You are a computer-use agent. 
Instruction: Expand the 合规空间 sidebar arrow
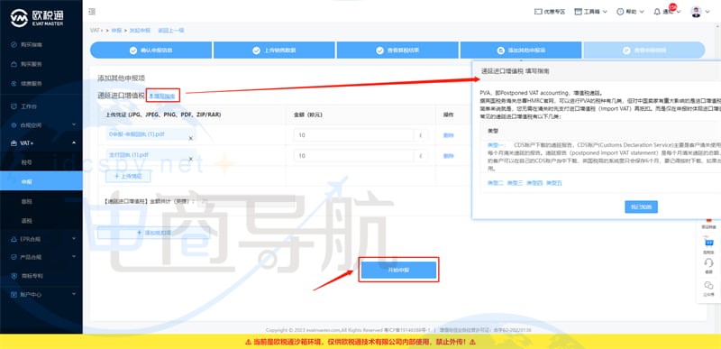click(x=74, y=124)
